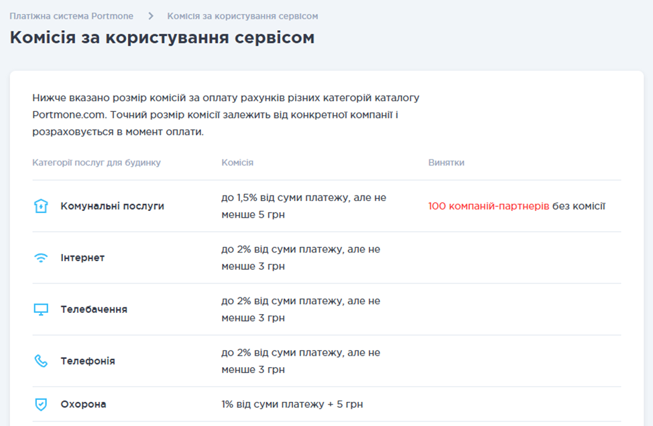Select the Комунальні послуги category label

tap(112, 206)
